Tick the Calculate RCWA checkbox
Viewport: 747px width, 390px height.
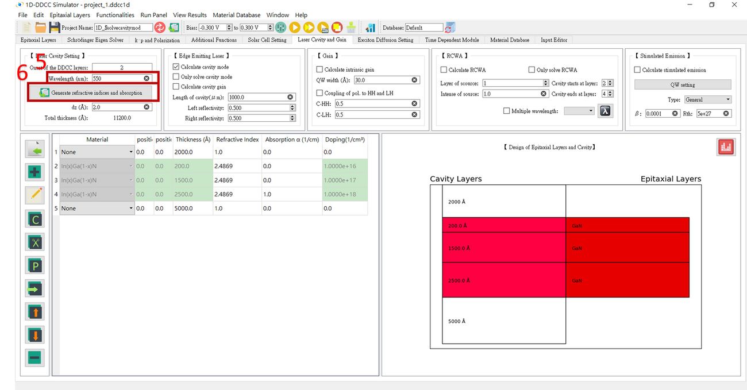(444, 70)
